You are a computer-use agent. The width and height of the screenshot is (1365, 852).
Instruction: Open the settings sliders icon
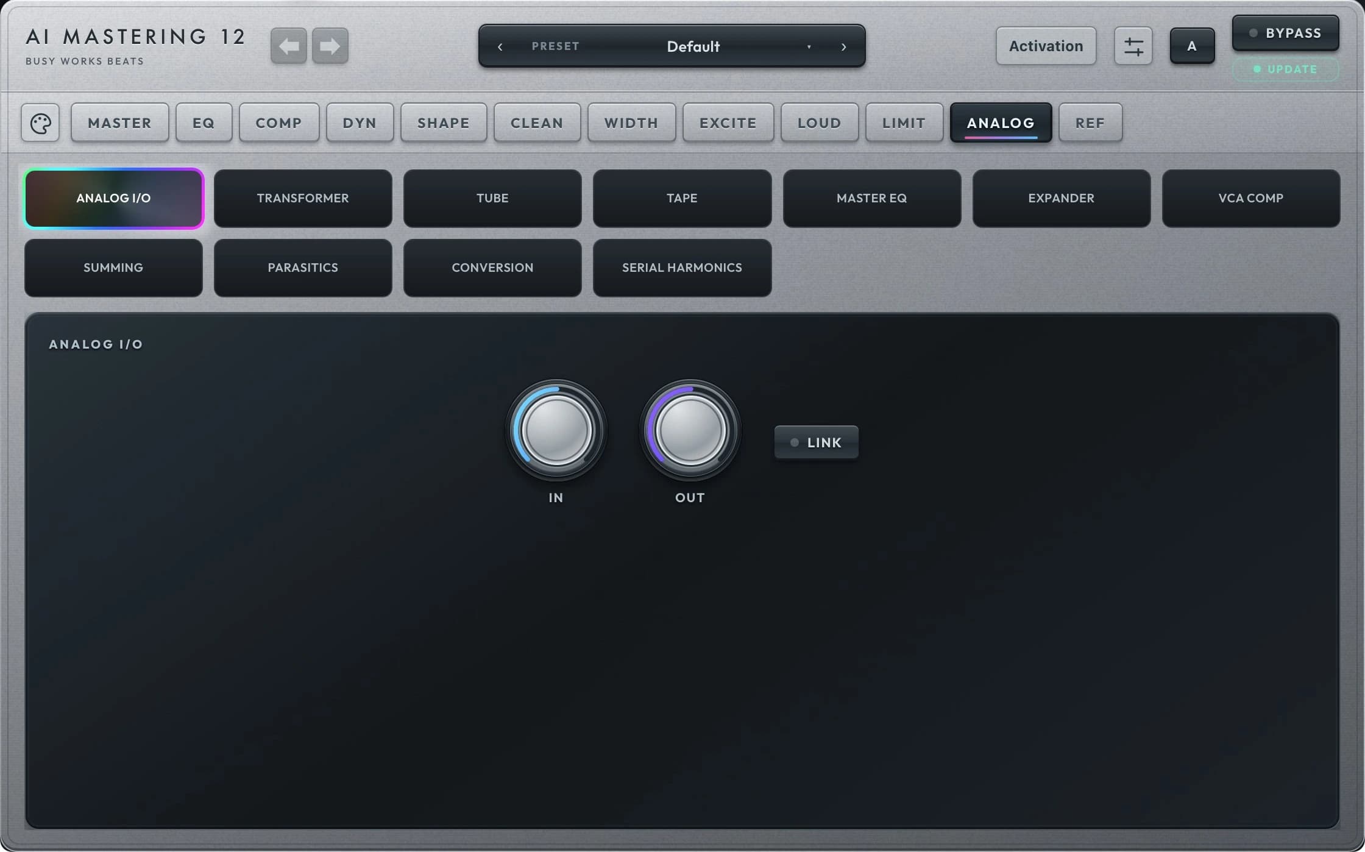pyautogui.click(x=1133, y=46)
